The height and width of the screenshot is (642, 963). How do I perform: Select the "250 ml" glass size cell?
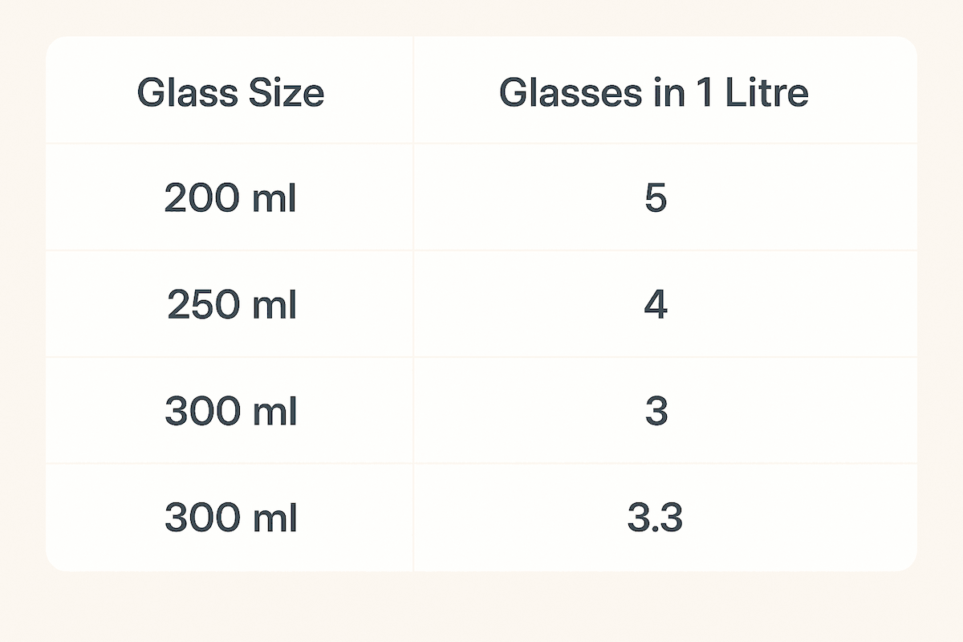(x=232, y=306)
